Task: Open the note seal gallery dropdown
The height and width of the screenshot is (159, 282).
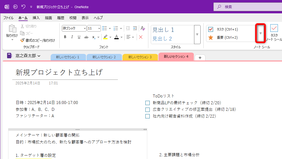Action: pos(260,33)
